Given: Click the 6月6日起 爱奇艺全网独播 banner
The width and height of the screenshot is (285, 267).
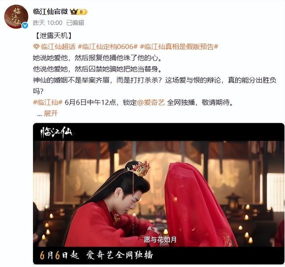Looking at the screenshot, I should (96, 255).
